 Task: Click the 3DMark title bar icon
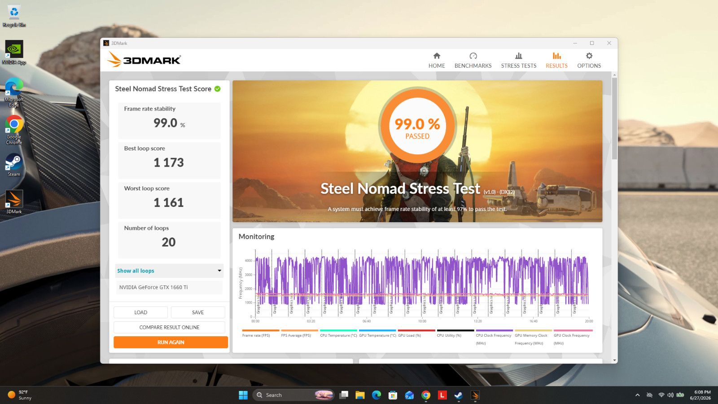pos(106,43)
